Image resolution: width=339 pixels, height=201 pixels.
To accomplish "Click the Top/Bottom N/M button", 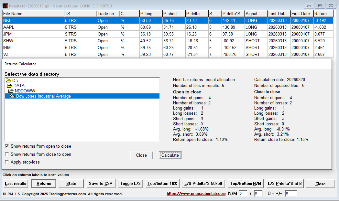I will tap(246, 184).
